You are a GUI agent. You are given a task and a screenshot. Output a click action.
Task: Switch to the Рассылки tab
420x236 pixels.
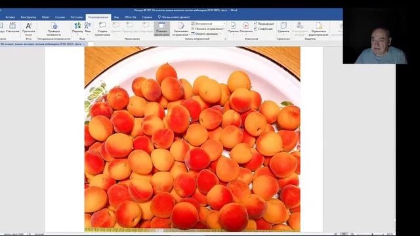click(x=77, y=17)
